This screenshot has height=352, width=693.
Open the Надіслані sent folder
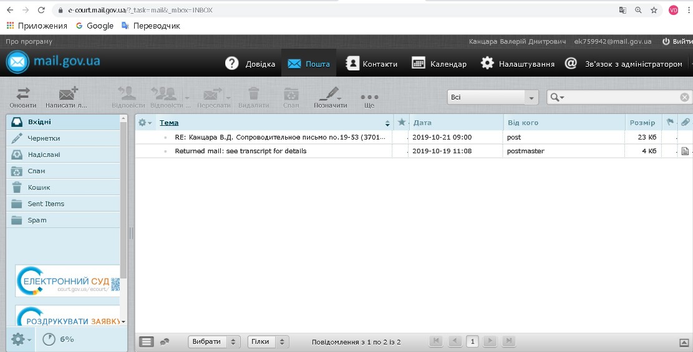[63, 155]
